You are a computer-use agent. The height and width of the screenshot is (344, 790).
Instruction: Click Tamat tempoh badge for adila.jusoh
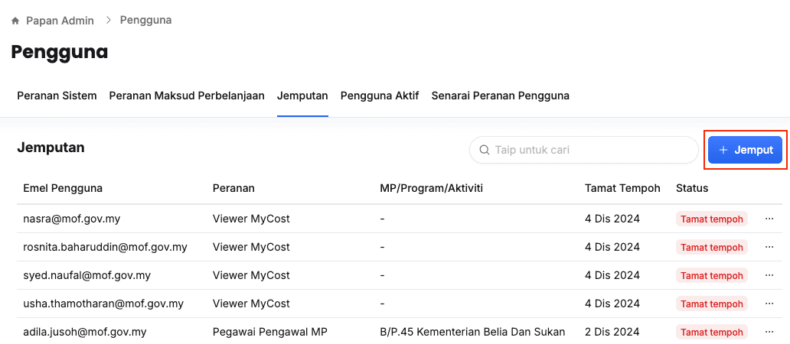coord(712,332)
